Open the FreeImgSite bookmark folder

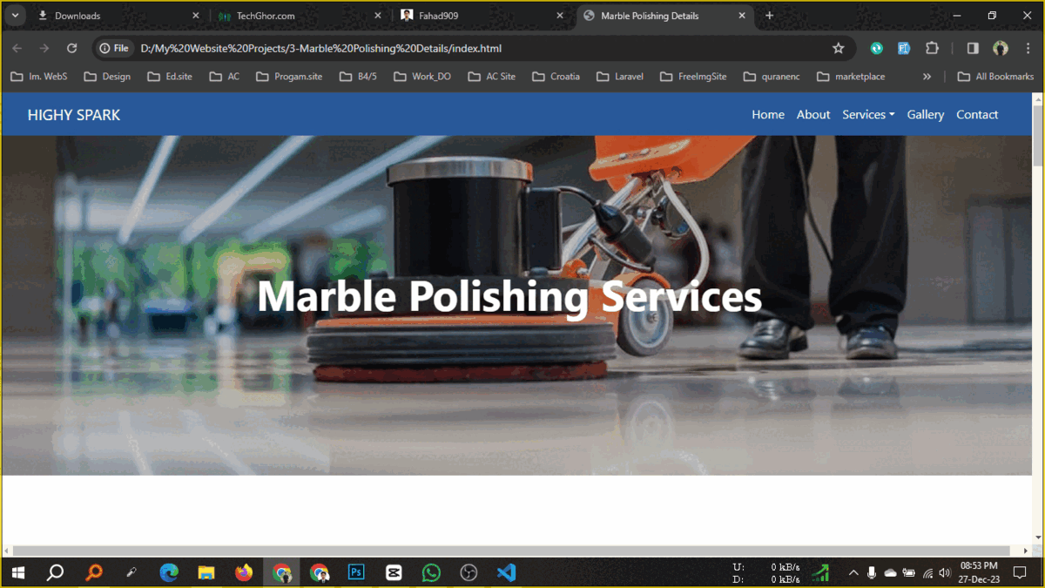pyautogui.click(x=692, y=77)
